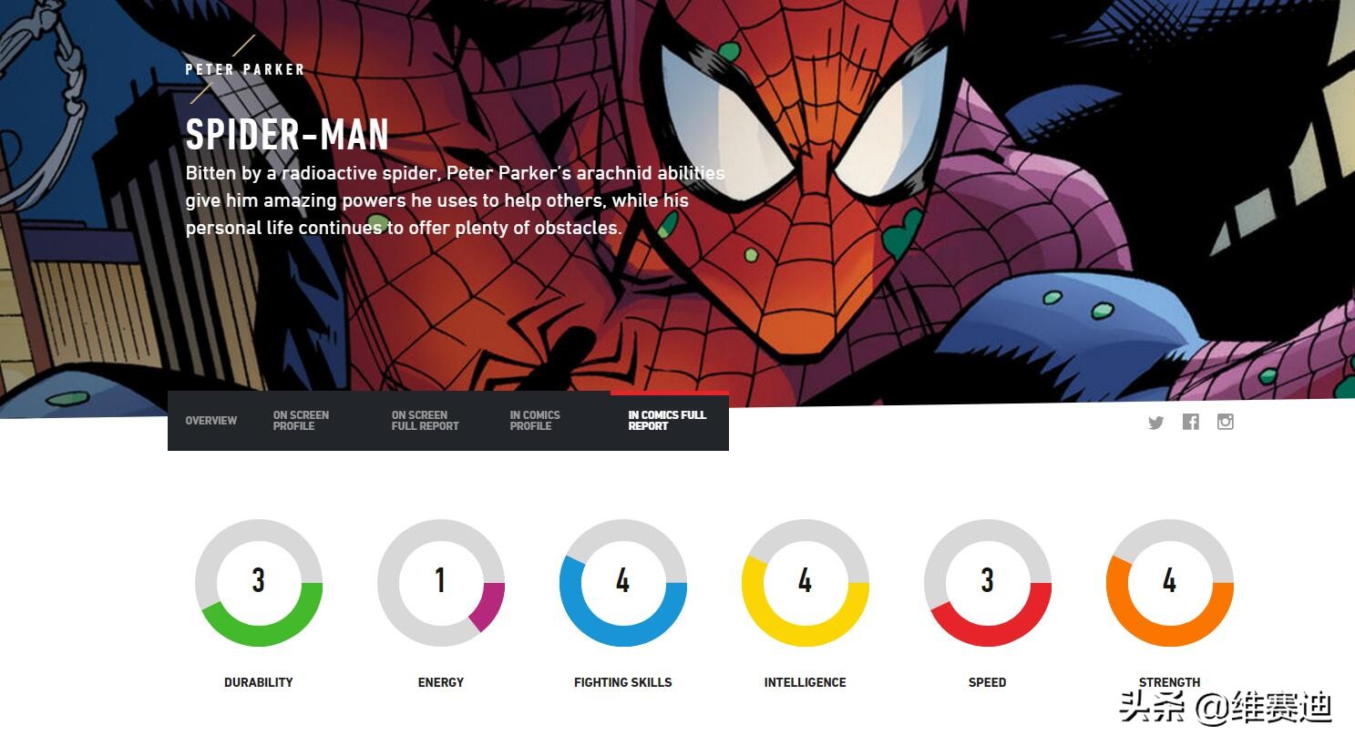This screenshot has height=746, width=1355.
Task: Open the Instagram icon
Action: tap(1225, 422)
